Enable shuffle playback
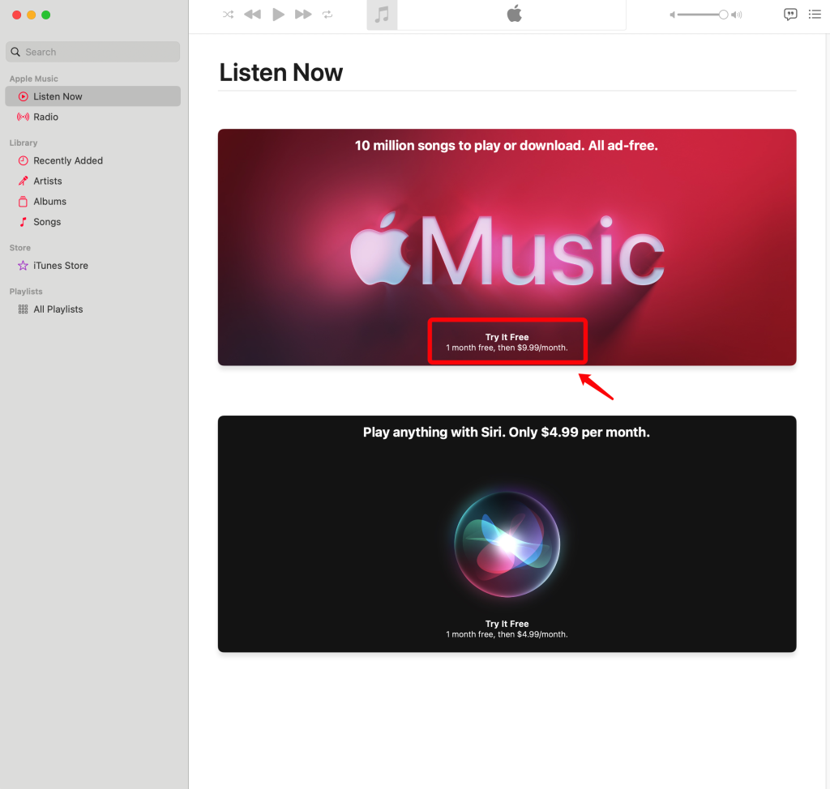Viewport: 830px width, 789px height. (x=228, y=14)
